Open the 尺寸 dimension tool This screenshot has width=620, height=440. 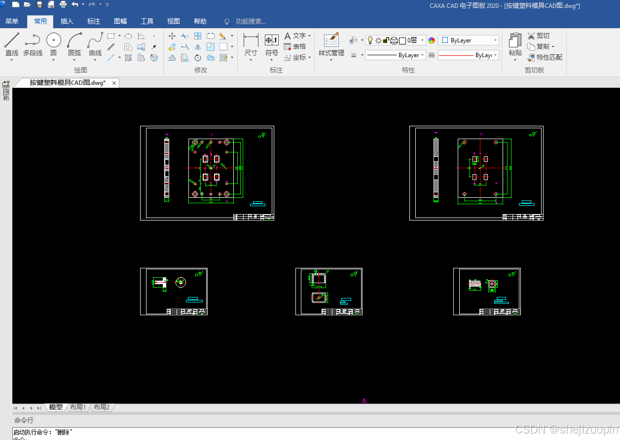[251, 43]
